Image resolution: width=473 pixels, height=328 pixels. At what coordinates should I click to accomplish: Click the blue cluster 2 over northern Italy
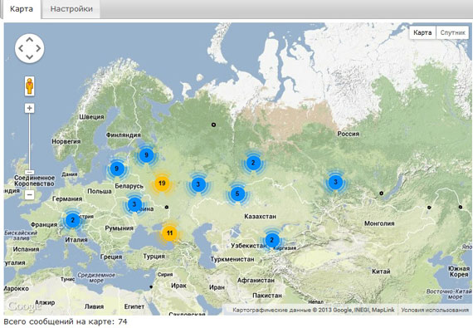73,220
